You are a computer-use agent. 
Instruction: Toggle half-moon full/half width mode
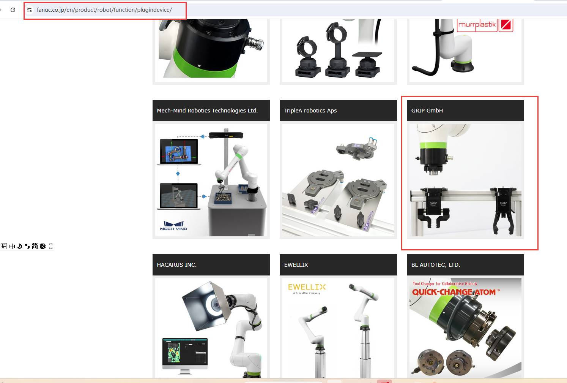point(20,246)
